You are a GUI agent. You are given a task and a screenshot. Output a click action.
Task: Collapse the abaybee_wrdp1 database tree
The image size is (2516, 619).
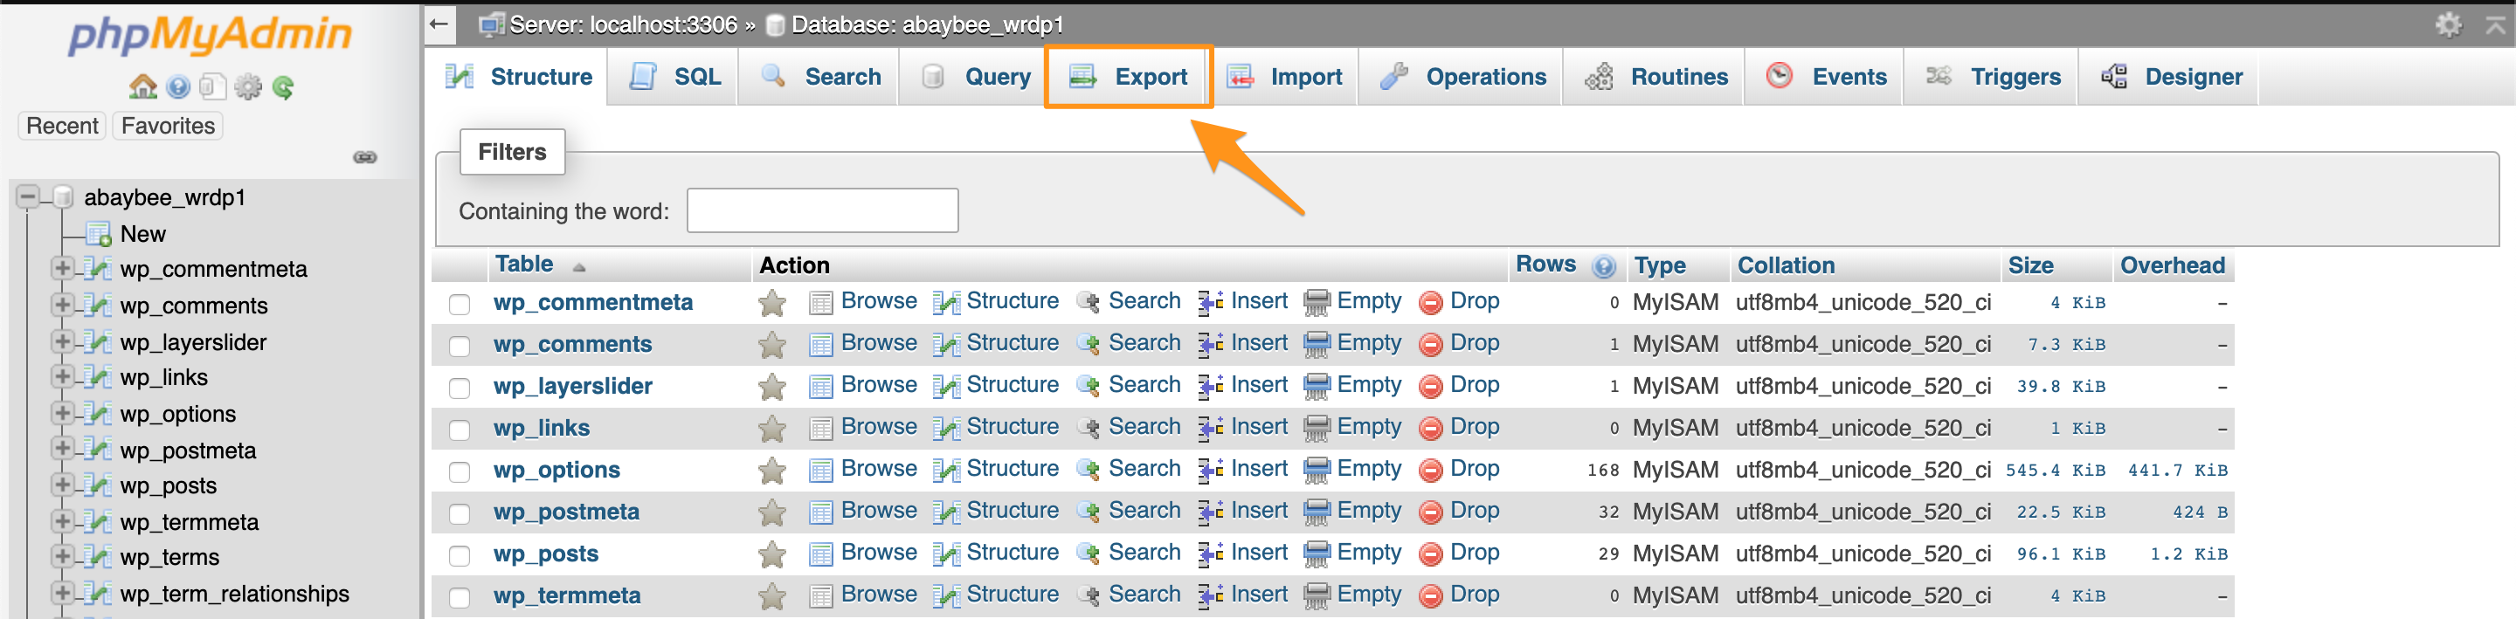pyautogui.click(x=27, y=197)
